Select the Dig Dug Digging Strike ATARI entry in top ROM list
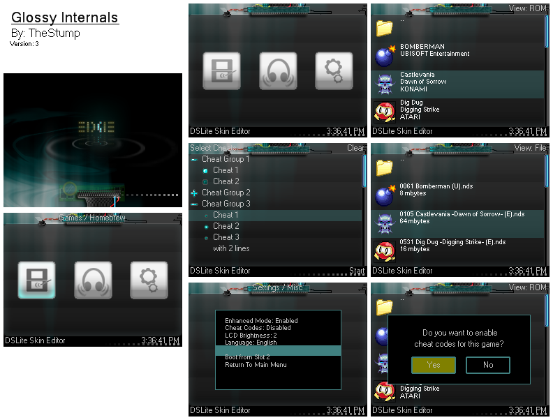Screen dimensions: 553x420 [x=420, y=110]
